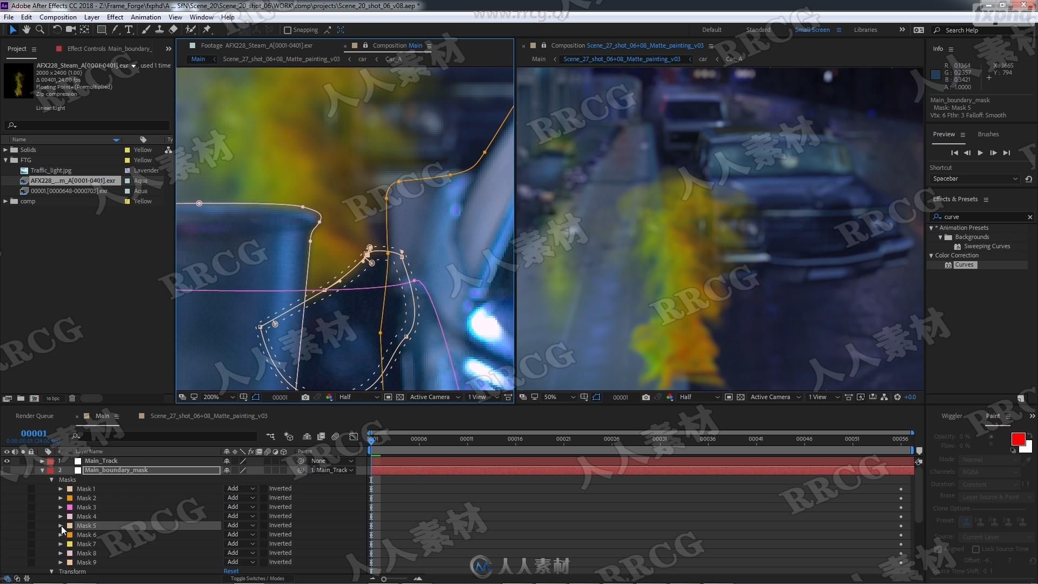This screenshot has height=584, width=1038.
Task: Click Toggle Switches / Modes
Action: (x=257, y=579)
